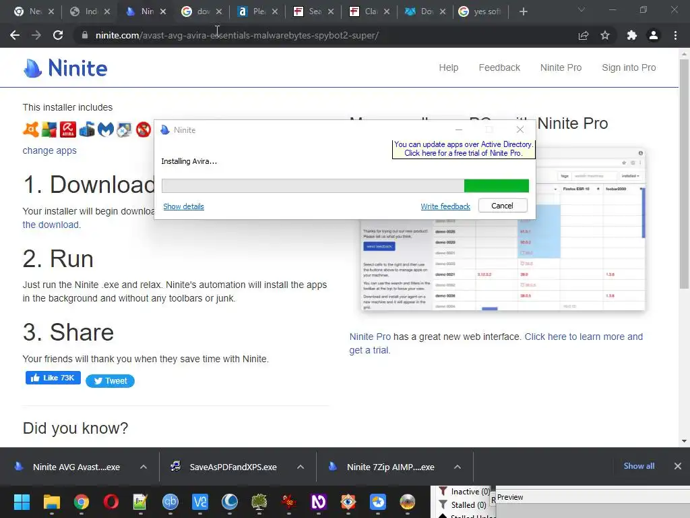Open Ninite 7Zip AIMP downloaded file
690x518 pixels.
point(390,467)
